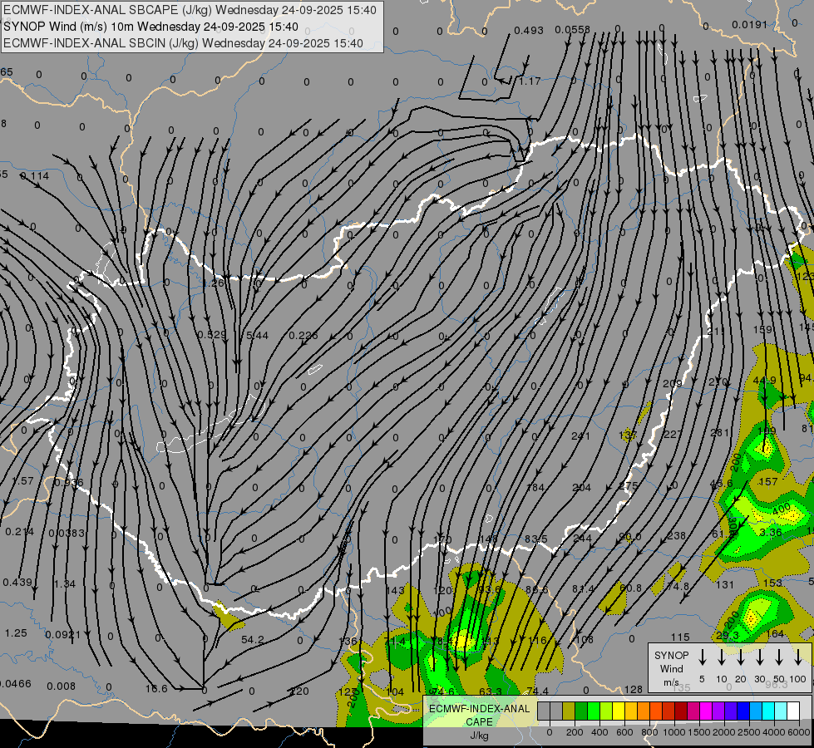The width and height of the screenshot is (814, 748).
Task: Click the map value 1.17
Action: (x=530, y=81)
